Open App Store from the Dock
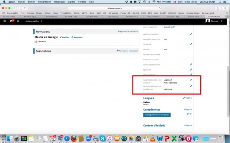The height and width of the screenshot is (143, 230). [88, 138]
